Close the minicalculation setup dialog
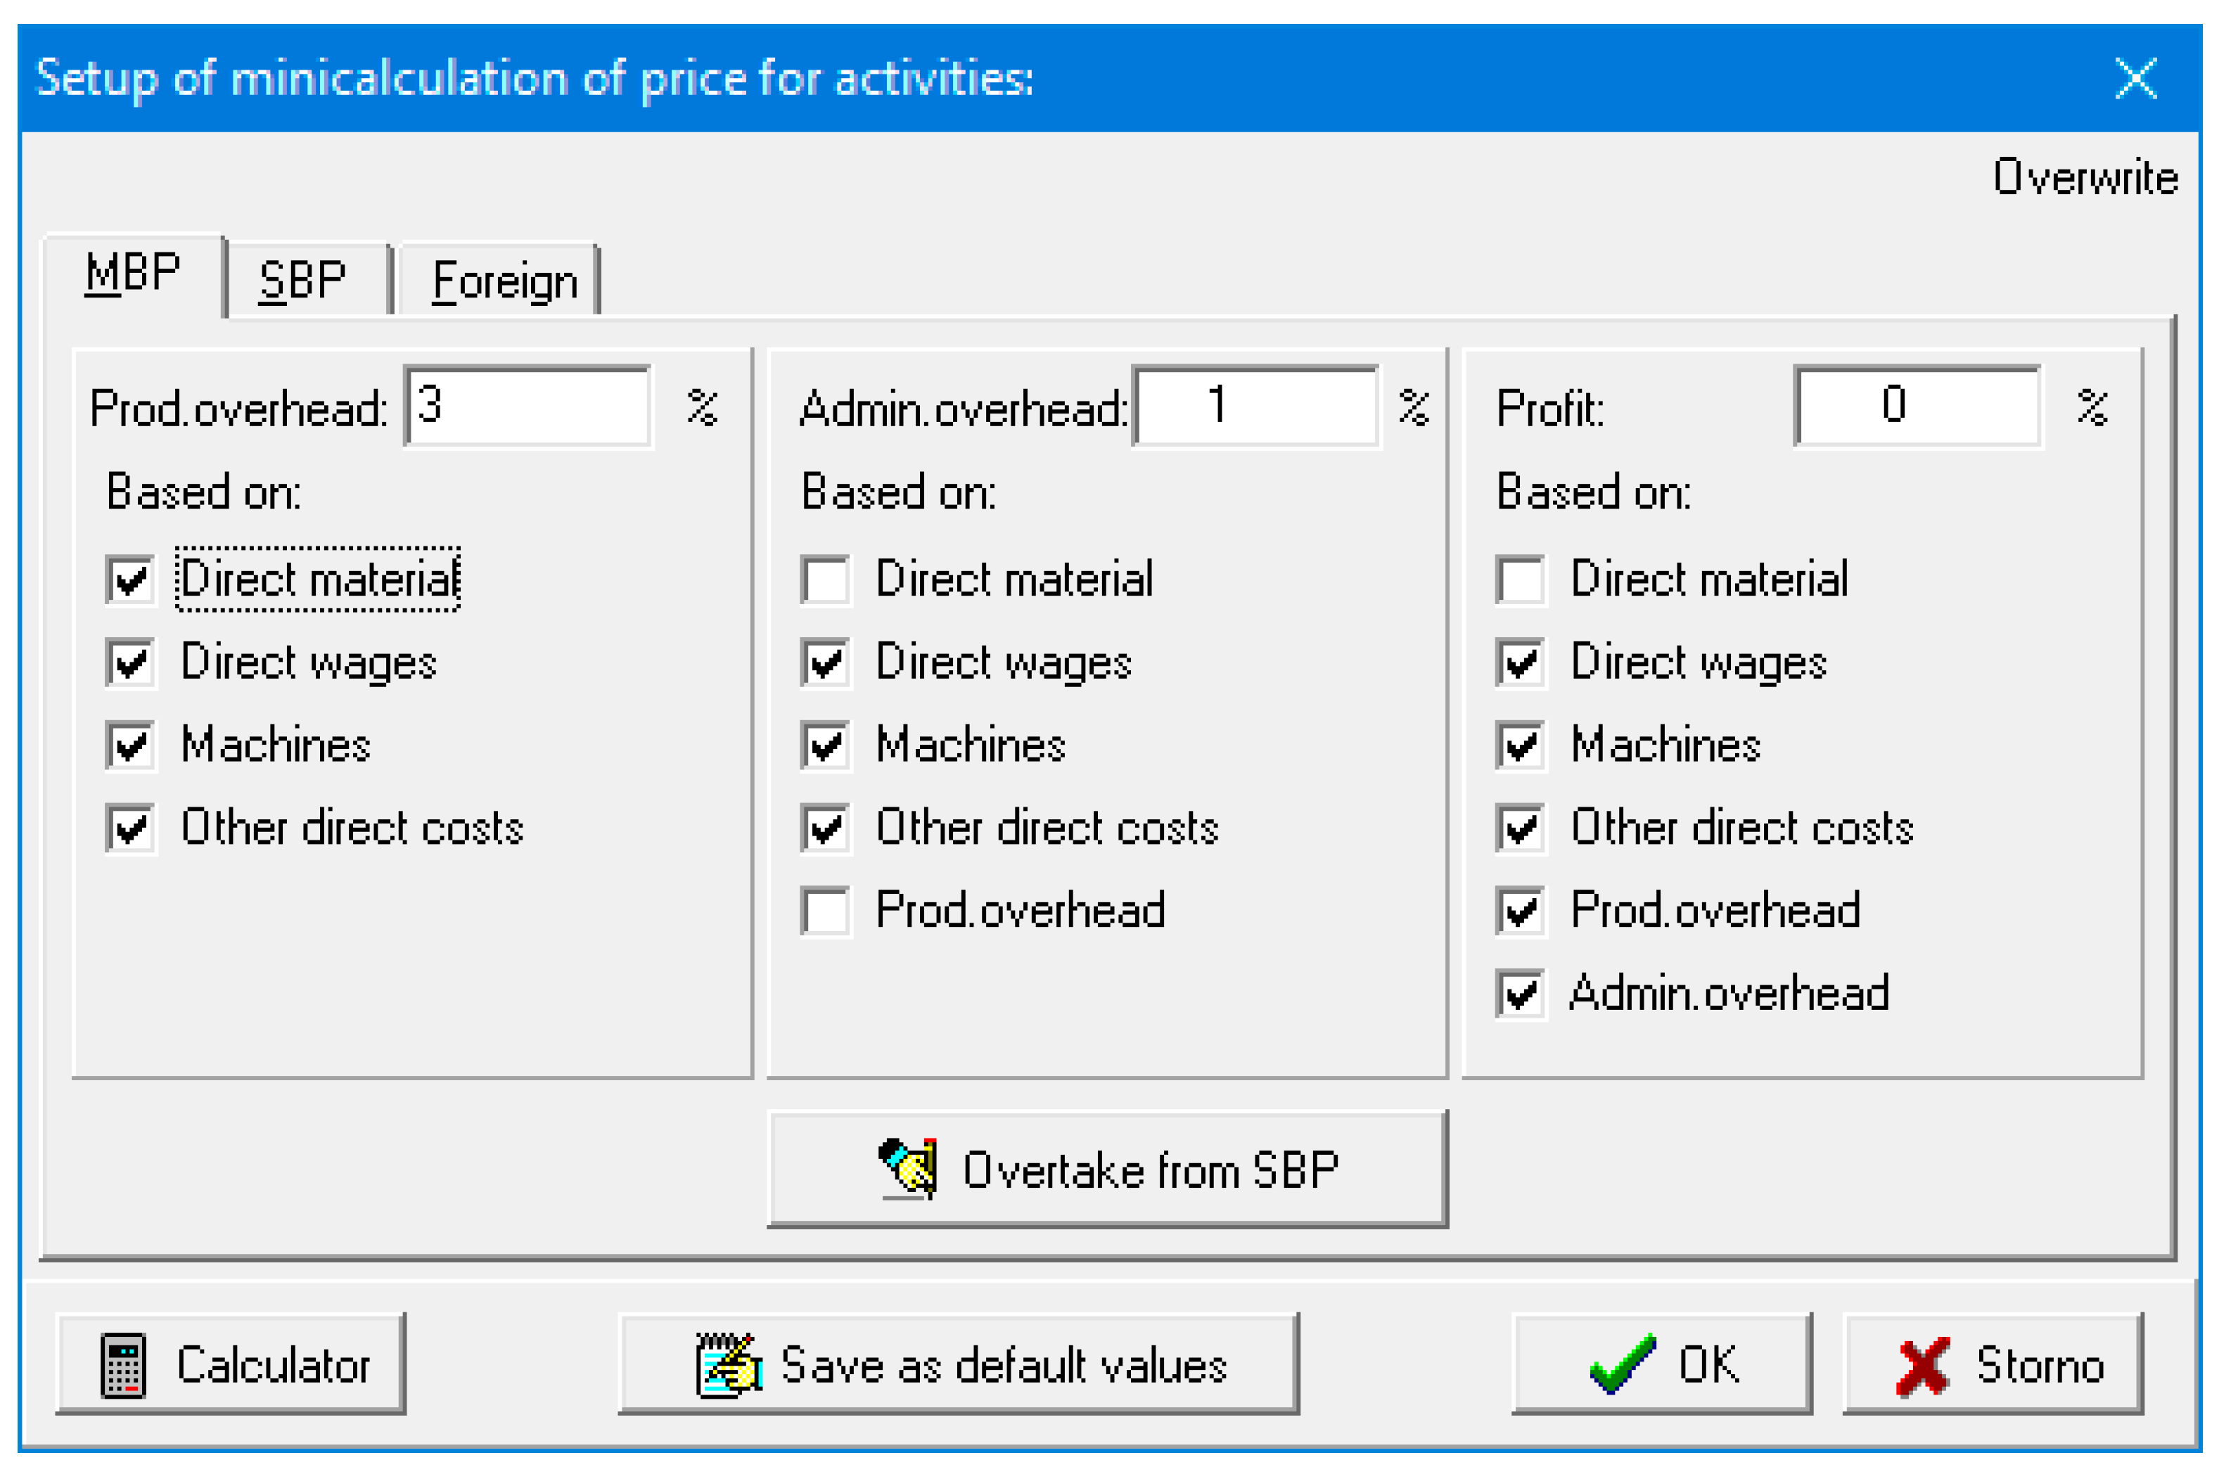 coord(2136,77)
